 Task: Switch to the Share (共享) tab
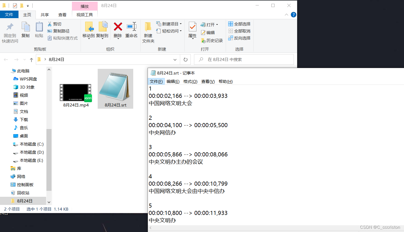pyautogui.click(x=45, y=15)
